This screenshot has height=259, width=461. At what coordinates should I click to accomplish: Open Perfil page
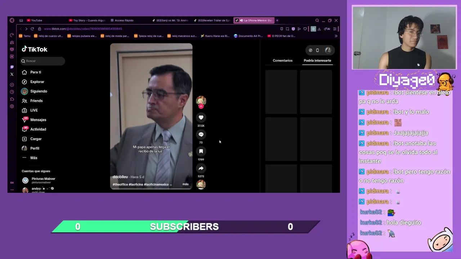pos(31,148)
